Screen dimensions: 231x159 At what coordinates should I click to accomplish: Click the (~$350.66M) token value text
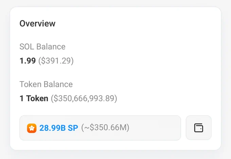click(x=105, y=127)
